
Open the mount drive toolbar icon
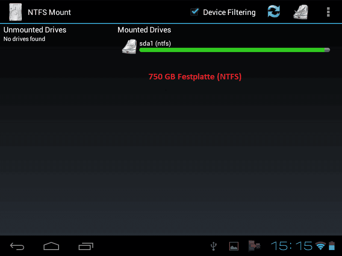click(x=301, y=12)
